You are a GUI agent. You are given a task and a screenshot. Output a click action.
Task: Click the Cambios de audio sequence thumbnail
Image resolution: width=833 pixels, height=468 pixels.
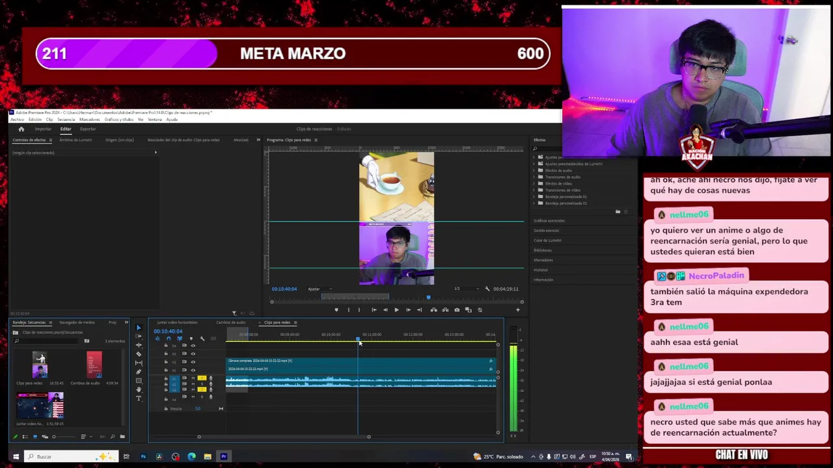click(94, 365)
